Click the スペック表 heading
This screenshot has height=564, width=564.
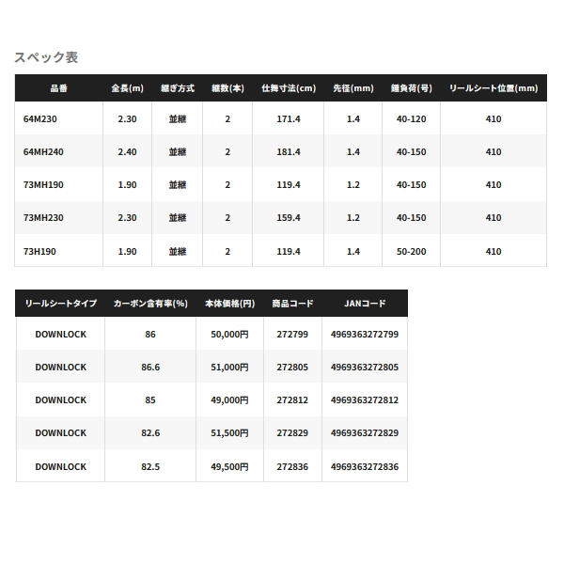(x=46, y=57)
